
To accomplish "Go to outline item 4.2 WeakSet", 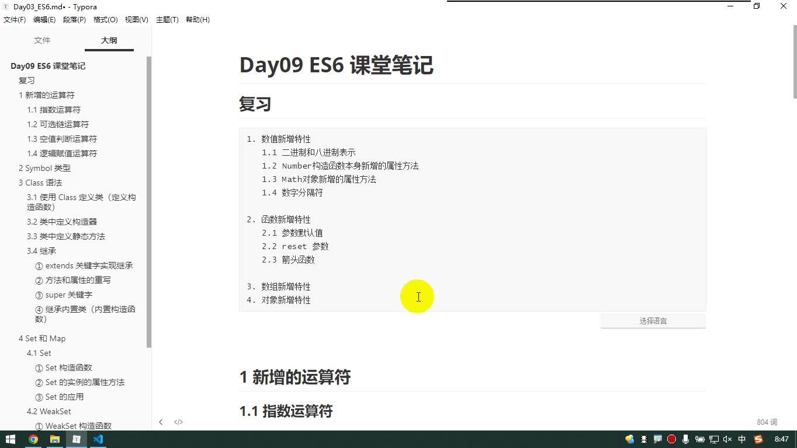I will 49,411.
